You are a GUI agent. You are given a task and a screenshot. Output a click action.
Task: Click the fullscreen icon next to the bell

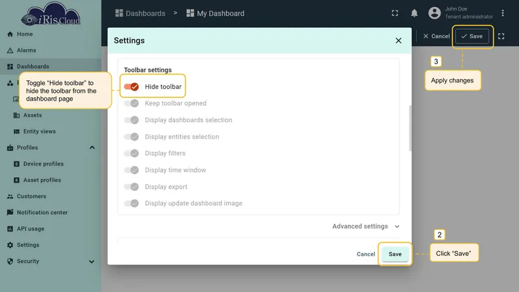tap(395, 13)
